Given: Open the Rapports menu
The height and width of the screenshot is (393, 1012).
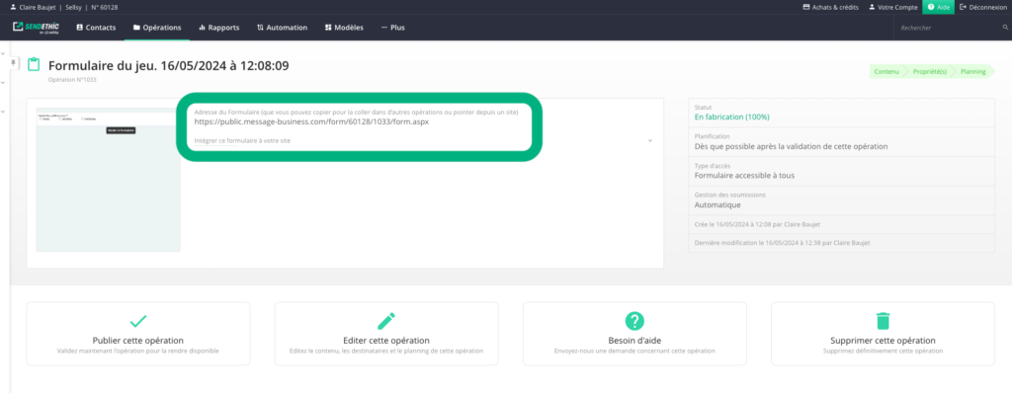Looking at the screenshot, I should [218, 28].
